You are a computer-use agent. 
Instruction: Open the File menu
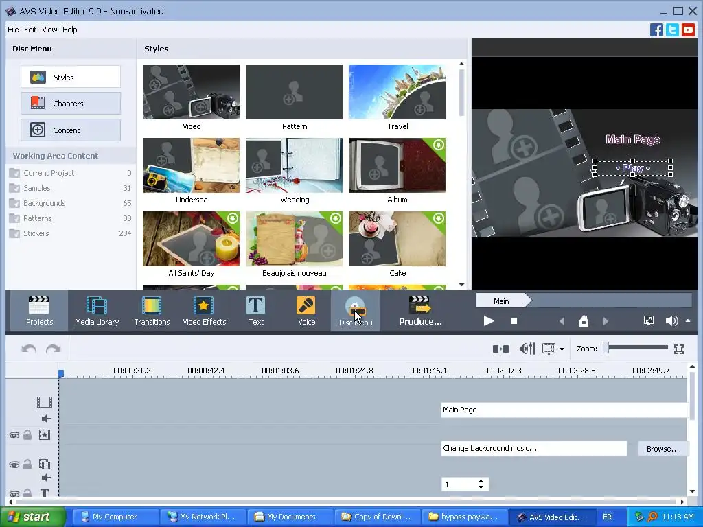[x=13, y=30]
